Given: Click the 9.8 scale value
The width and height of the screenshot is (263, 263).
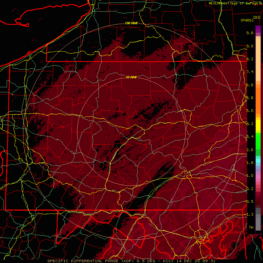Looking at the screenshot, I should tap(250, 33).
